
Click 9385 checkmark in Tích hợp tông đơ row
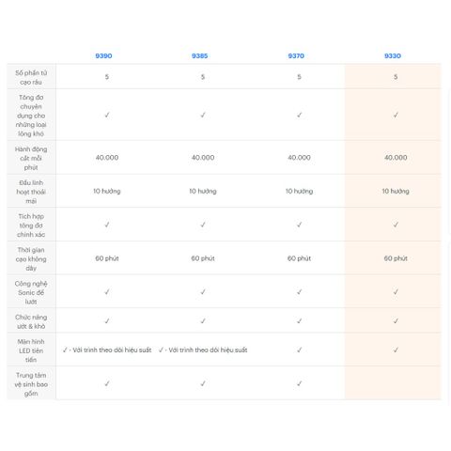pos(203,225)
